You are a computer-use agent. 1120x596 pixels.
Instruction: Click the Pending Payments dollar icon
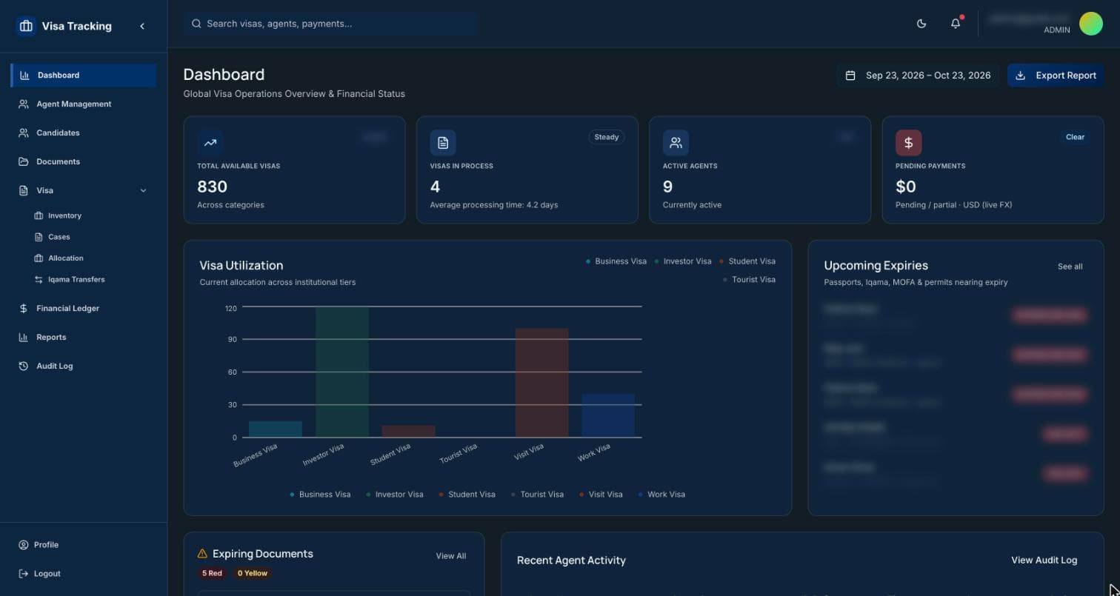pos(908,142)
